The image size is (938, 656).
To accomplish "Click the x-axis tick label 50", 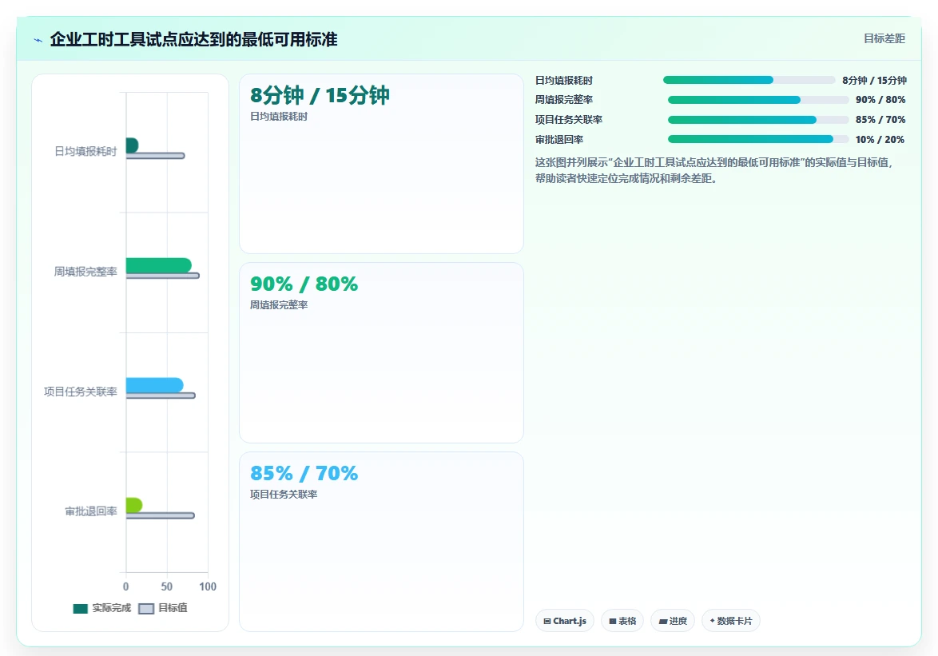I will (x=167, y=586).
